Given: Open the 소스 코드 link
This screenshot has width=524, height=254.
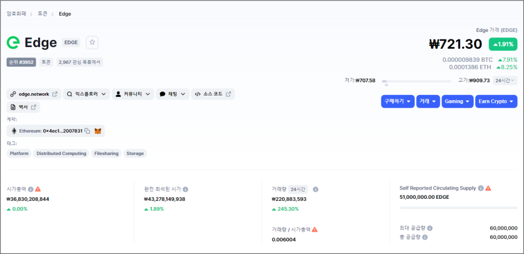Looking at the screenshot, I should (x=213, y=94).
